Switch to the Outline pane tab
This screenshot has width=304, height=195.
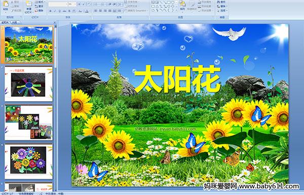[x=14, y=22]
